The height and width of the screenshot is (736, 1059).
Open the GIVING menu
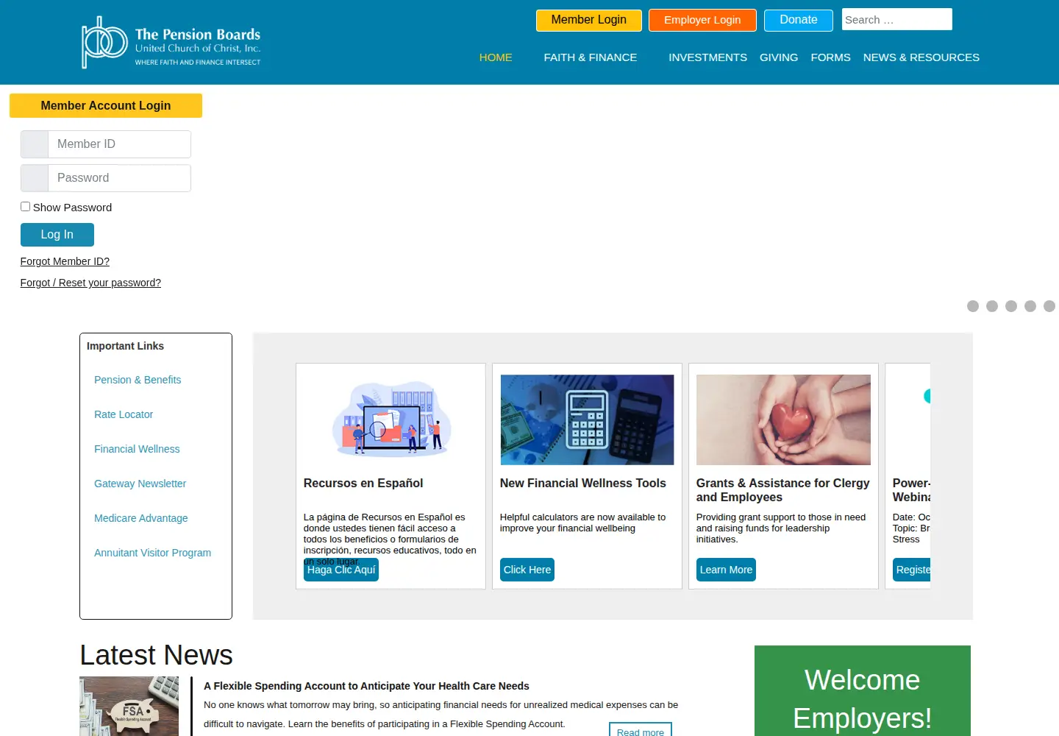(779, 57)
